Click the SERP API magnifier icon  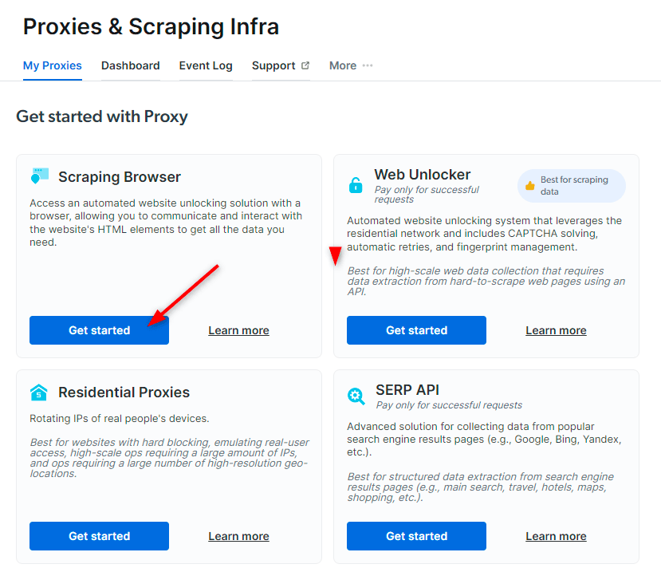pyautogui.click(x=356, y=396)
